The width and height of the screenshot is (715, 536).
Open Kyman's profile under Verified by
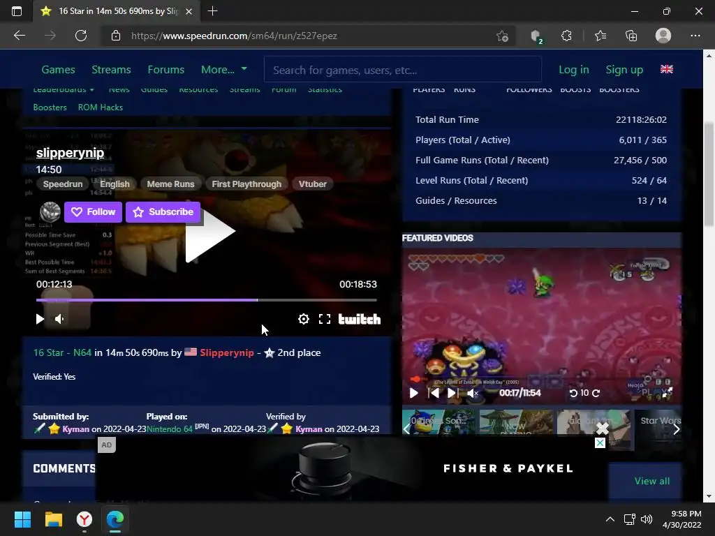click(309, 429)
